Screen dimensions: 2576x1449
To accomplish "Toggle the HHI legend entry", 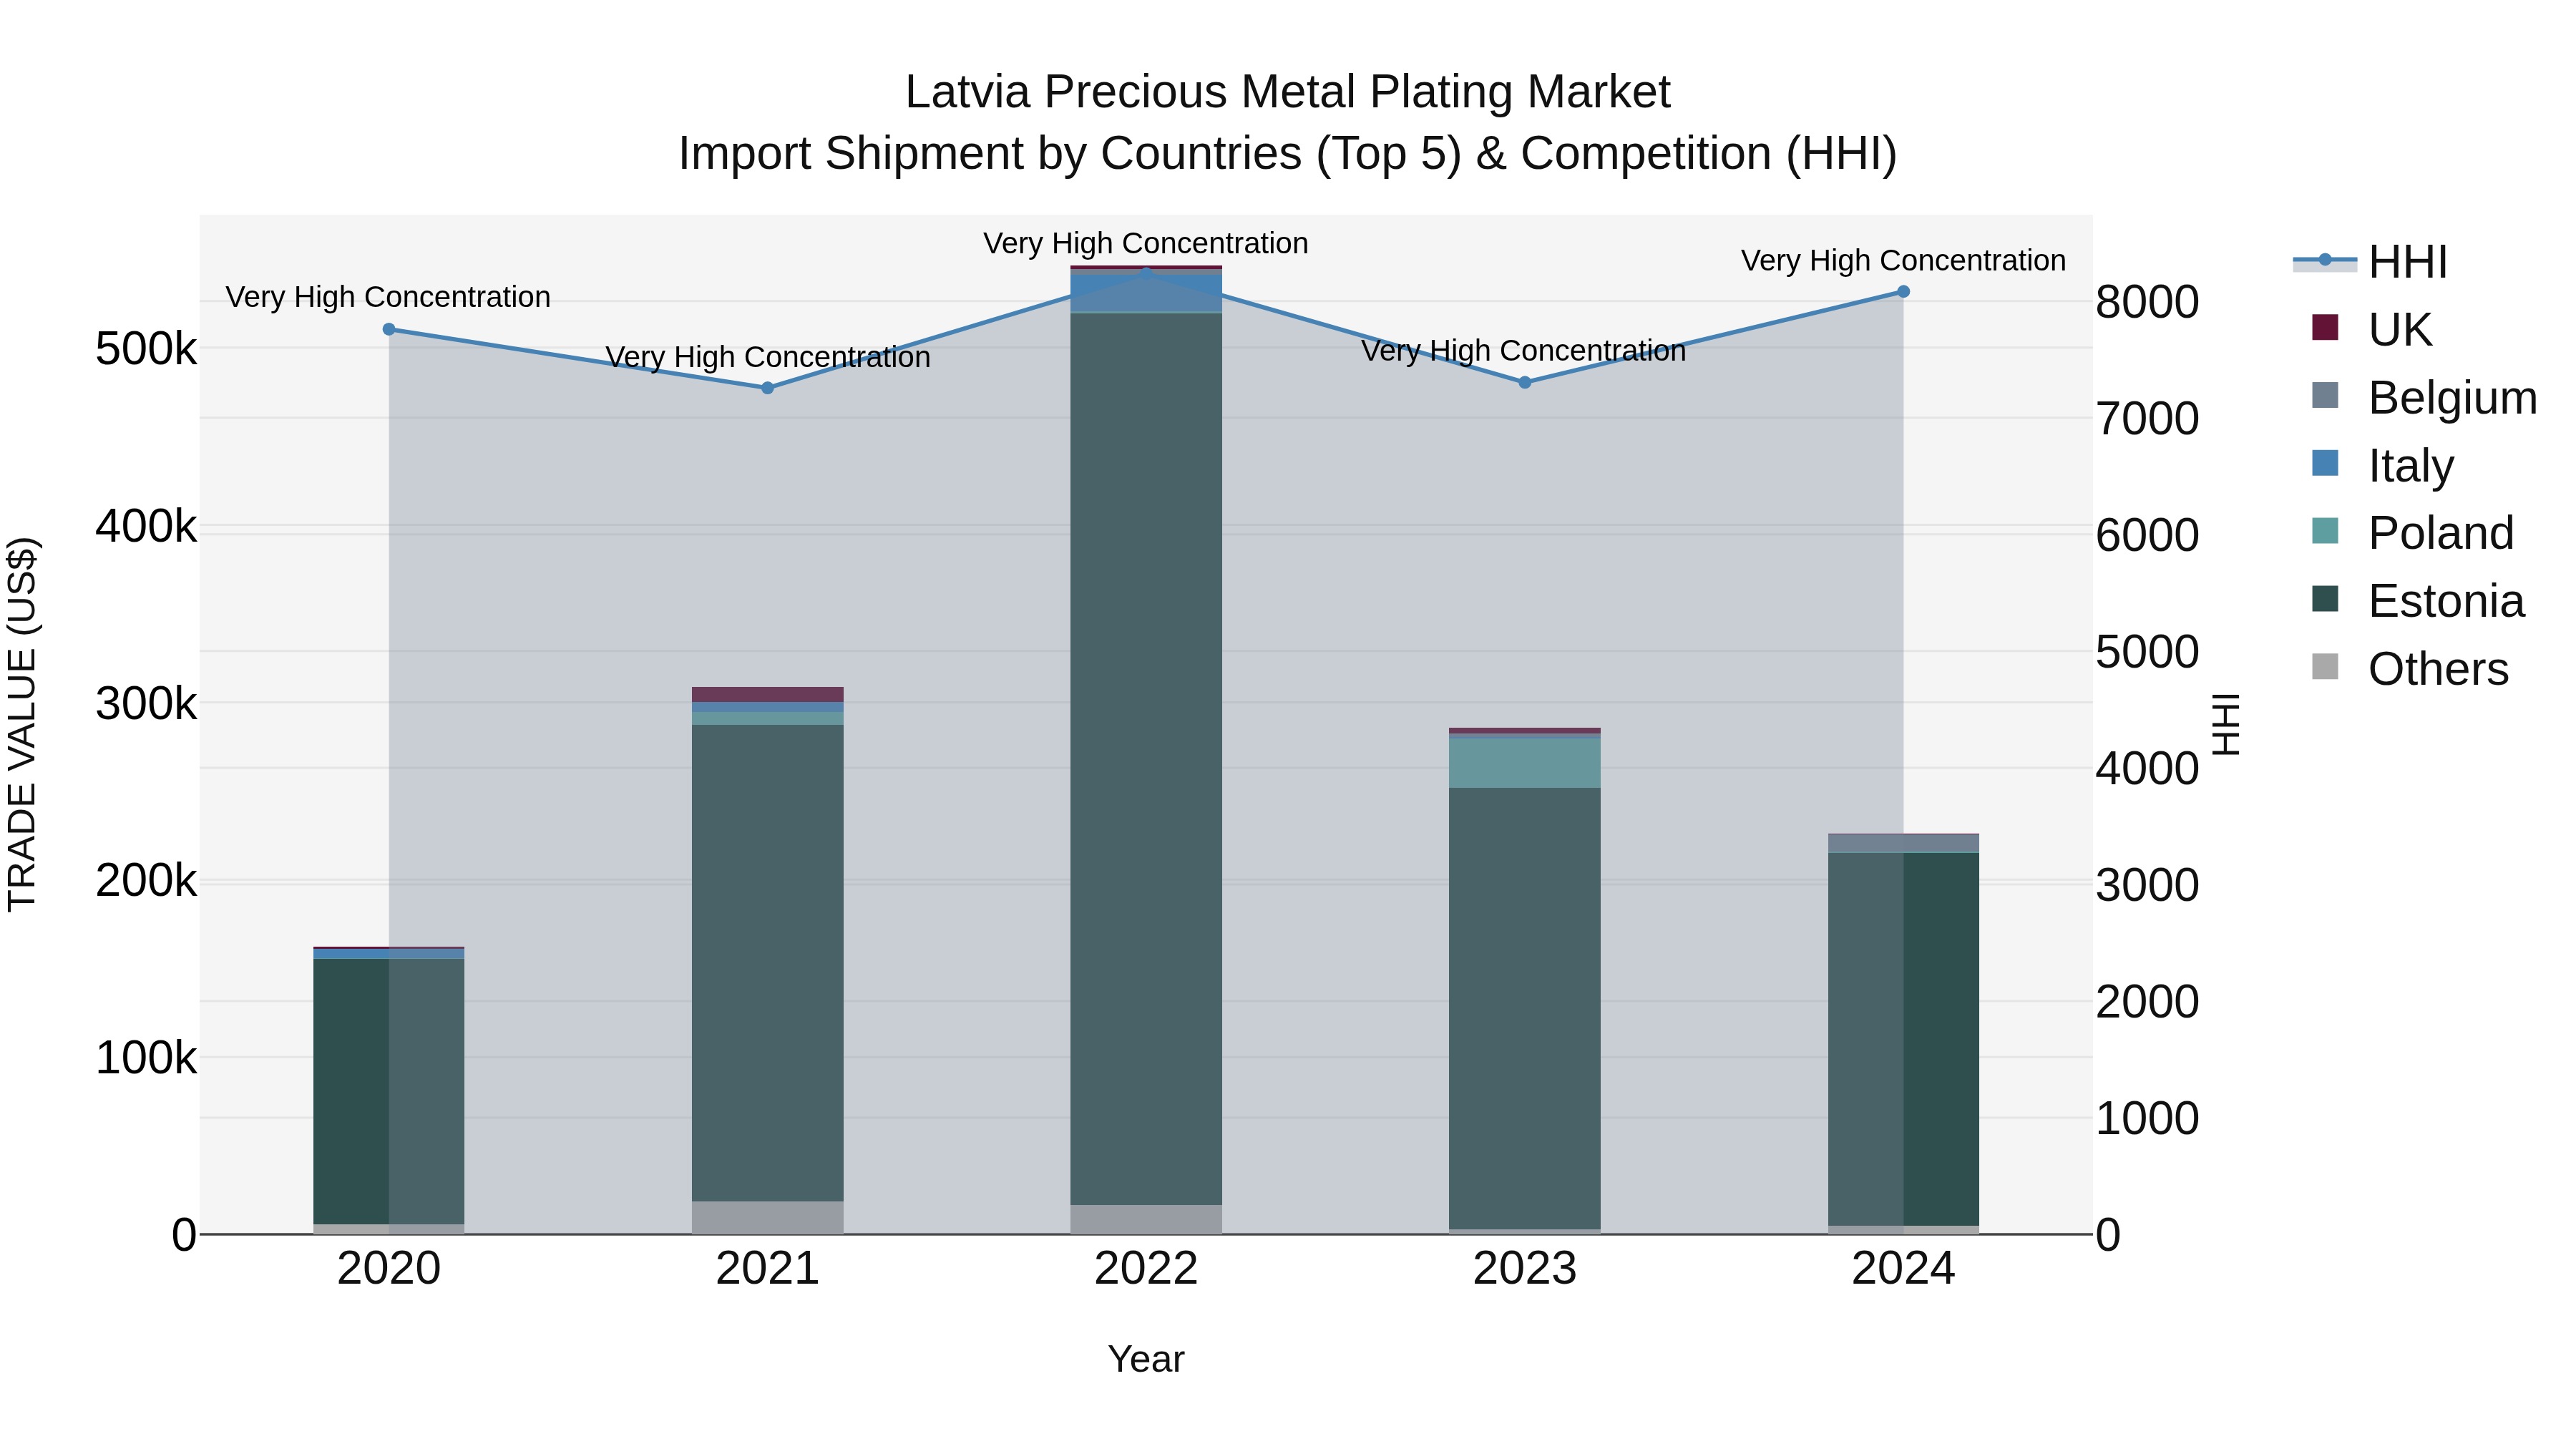I will 2370,262.
